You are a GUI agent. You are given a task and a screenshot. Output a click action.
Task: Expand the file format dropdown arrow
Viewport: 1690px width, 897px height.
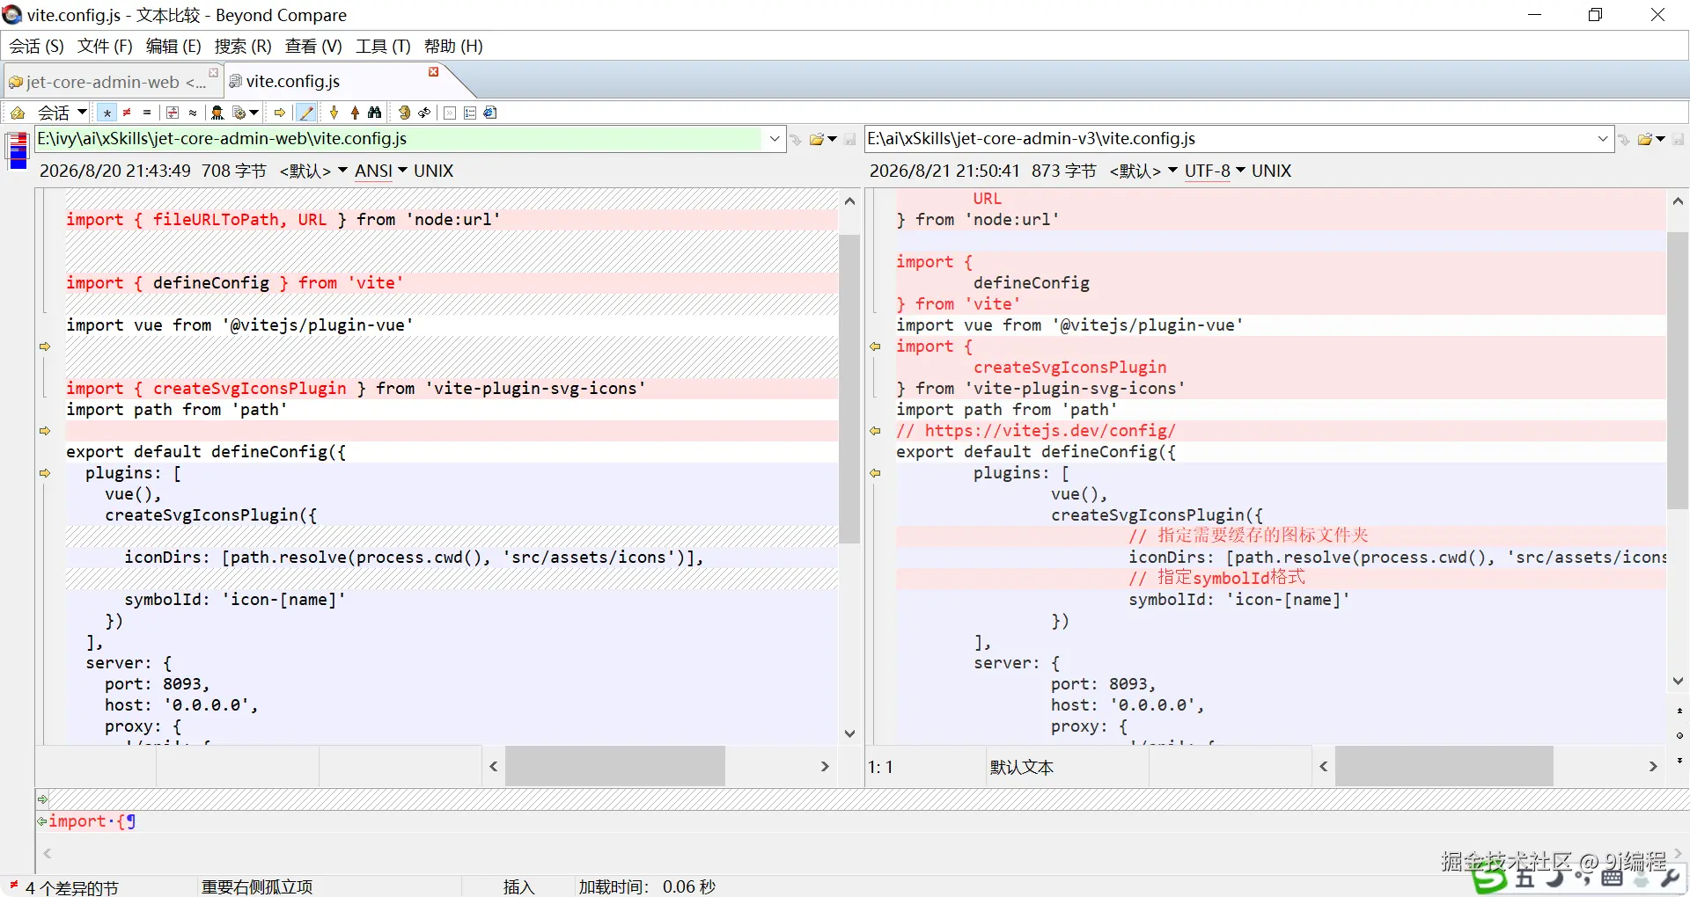tap(254, 113)
